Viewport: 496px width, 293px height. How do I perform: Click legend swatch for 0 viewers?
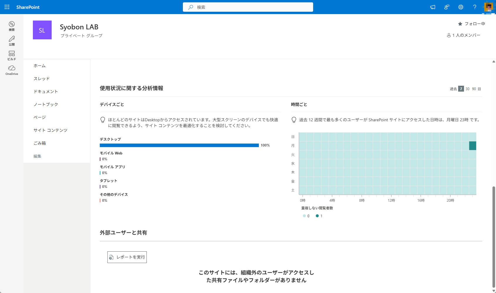pos(304,216)
